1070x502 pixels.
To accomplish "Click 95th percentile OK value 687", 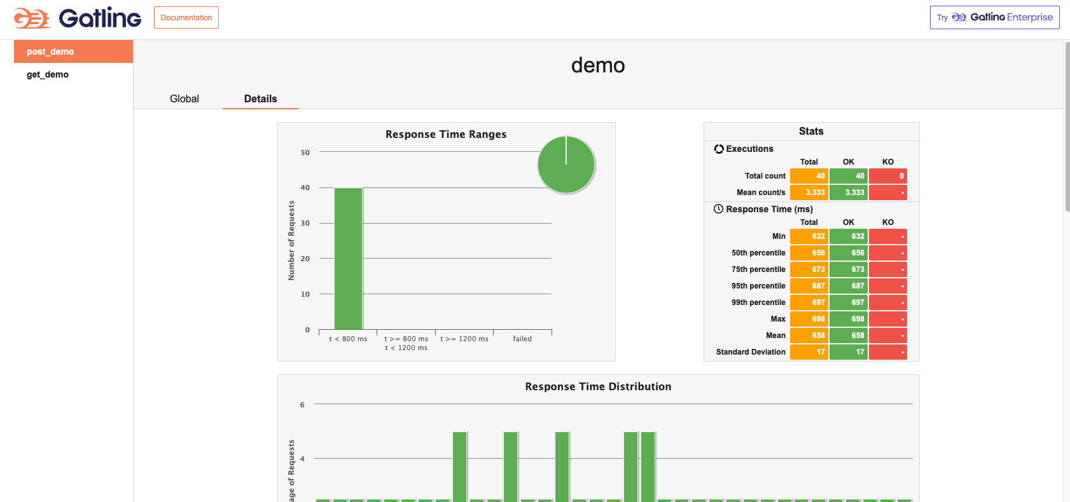I will point(849,286).
